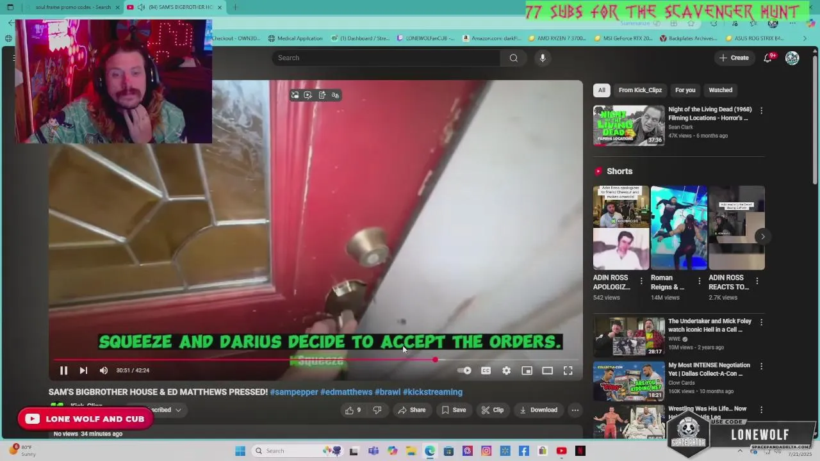Open the Create menu

734,58
